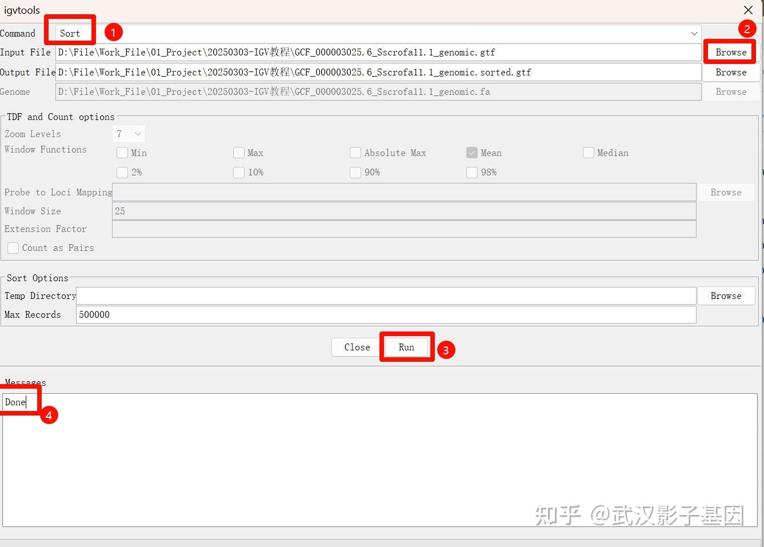Click the Close button
Viewport: 764px width, 547px height.
(x=356, y=347)
